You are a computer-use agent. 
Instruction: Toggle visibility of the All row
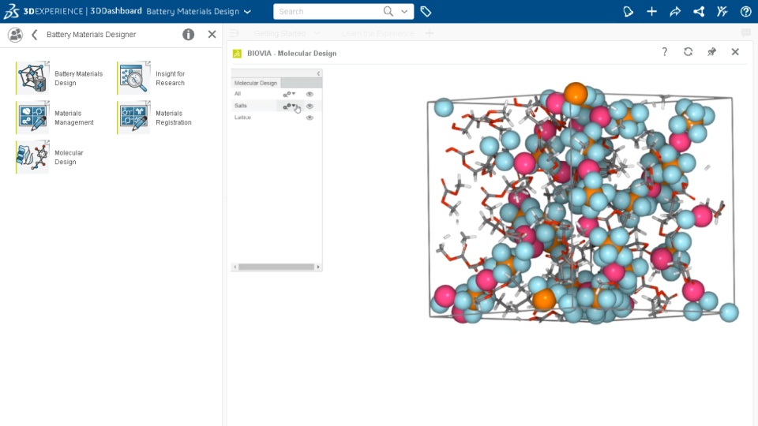click(x=310, y=94)
